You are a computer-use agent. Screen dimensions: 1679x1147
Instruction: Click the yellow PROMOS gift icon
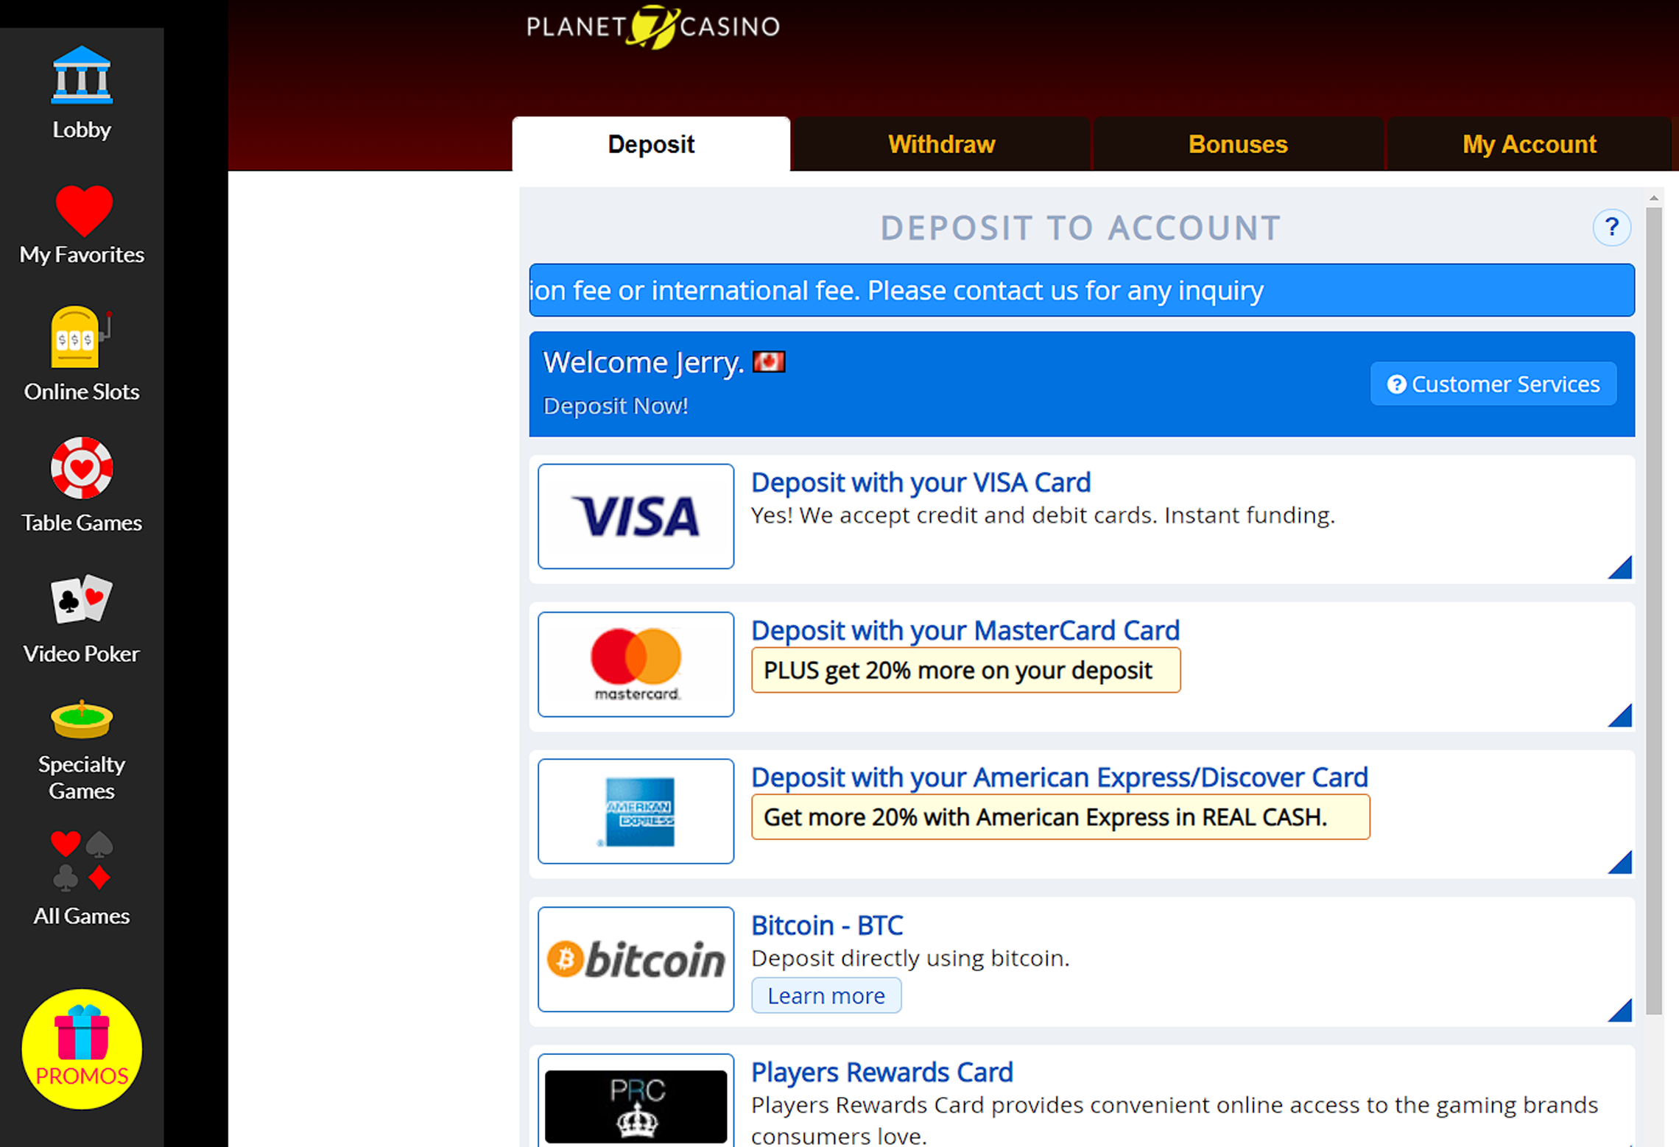[82, 1048]
